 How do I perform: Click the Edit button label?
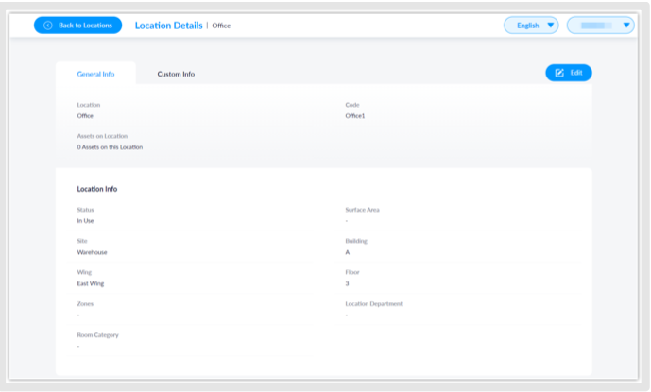(x=576, y=73)
